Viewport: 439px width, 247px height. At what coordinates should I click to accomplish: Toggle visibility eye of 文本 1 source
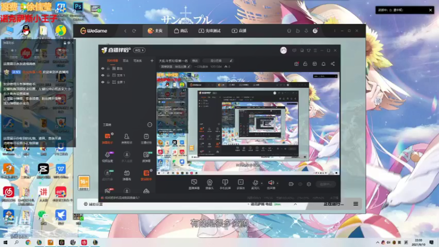[x=103, y=75]
